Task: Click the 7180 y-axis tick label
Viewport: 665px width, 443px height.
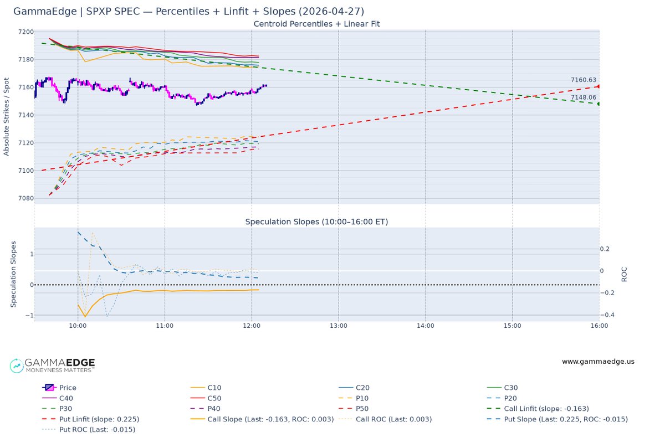Action: point(25,60)
